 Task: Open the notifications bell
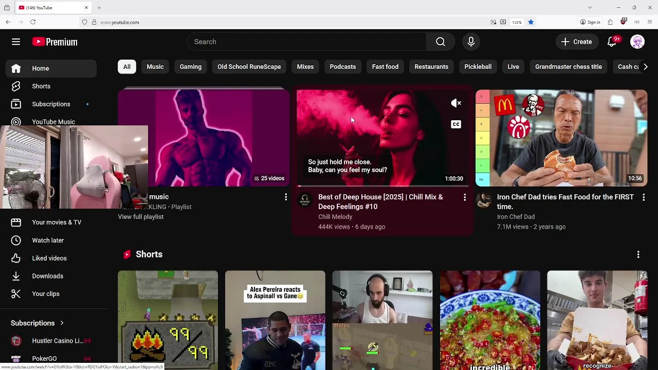[x=612, y=42]
